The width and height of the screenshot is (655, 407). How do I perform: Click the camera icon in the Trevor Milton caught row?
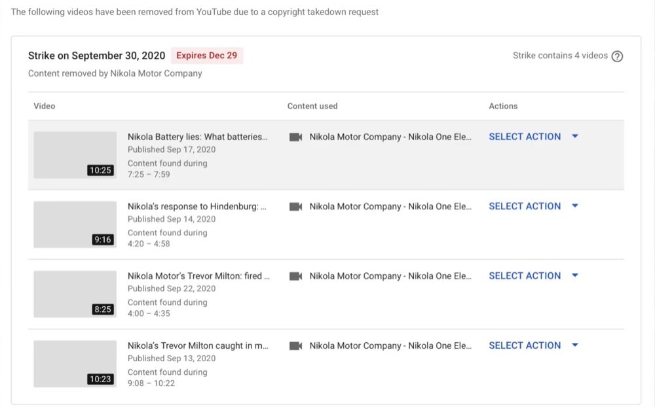(x=296, y=346)
